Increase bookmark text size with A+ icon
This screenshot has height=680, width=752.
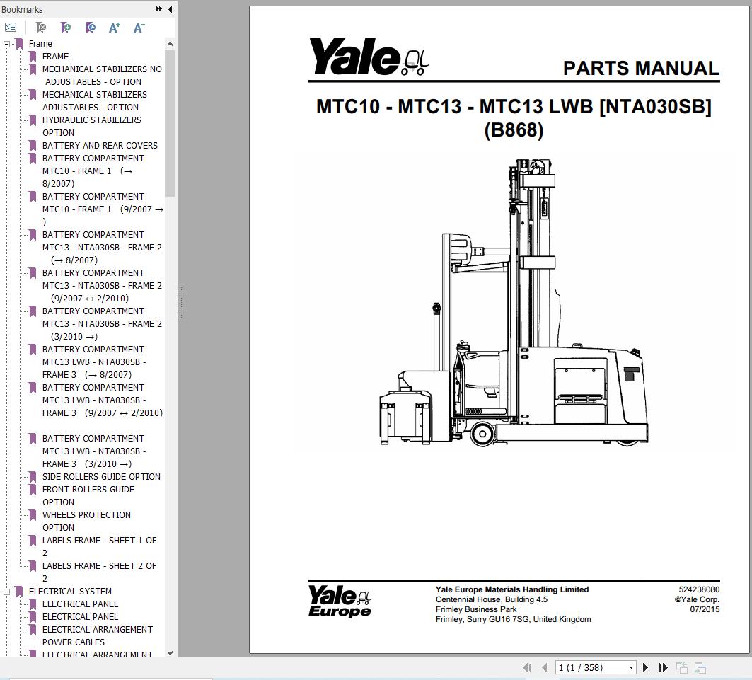[x=114, y=27]
